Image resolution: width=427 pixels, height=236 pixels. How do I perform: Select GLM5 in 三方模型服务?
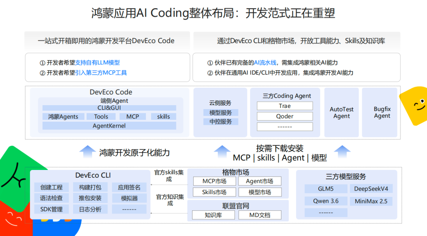(326, 189)
